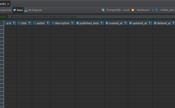Open filter and sort for created_at column
Viewport: 175px width, 108px height.
(126, 23)
